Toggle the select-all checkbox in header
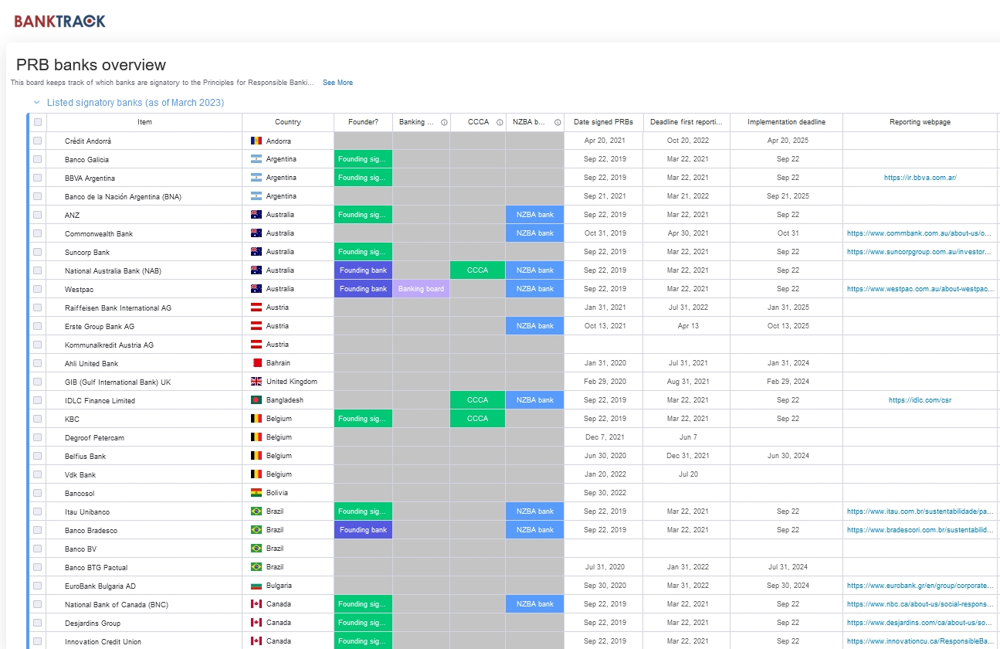This screenshot has height=649, width=1000. [37, 122]
